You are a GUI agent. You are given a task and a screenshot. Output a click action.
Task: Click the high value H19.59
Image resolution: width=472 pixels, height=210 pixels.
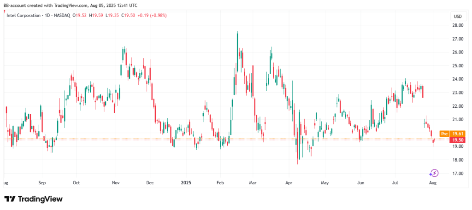click(x=96, y=15)
